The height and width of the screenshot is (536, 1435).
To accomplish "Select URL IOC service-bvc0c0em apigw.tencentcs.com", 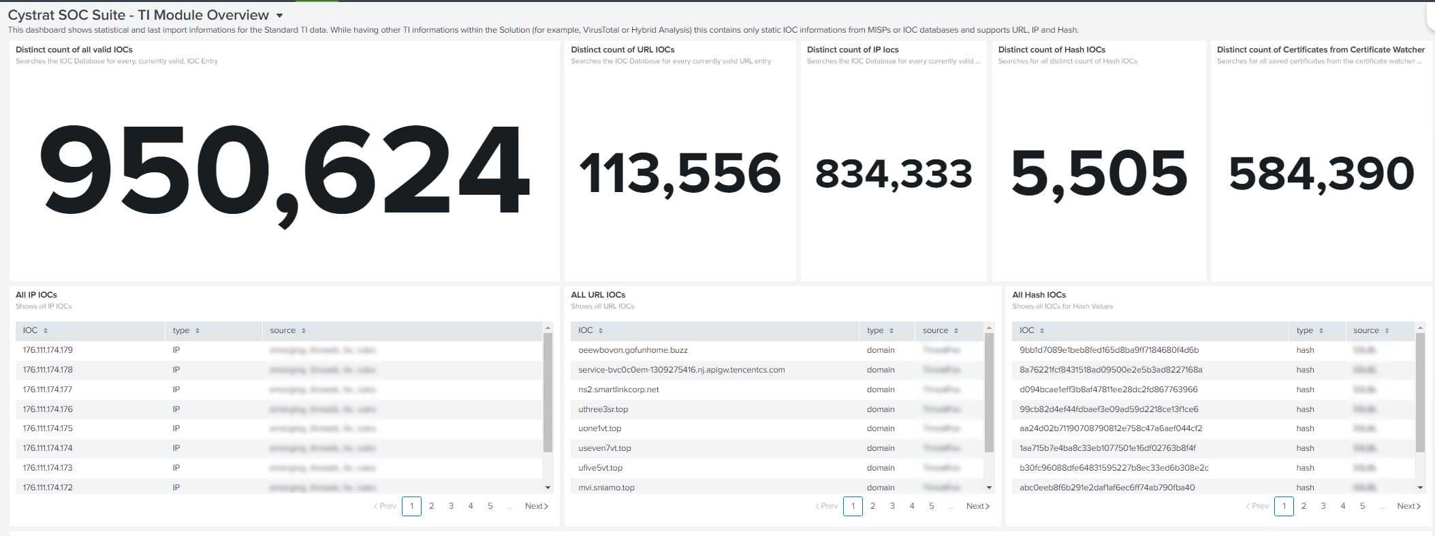I will click(x=681, y=370).
